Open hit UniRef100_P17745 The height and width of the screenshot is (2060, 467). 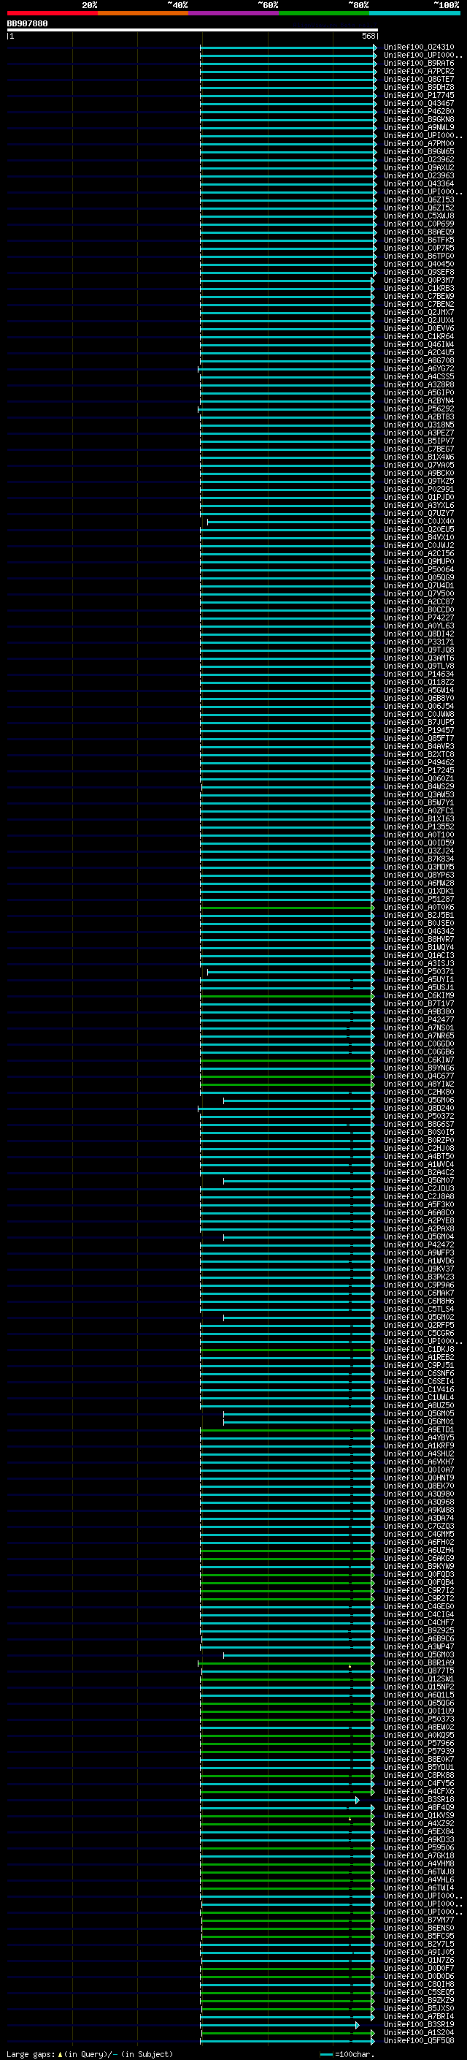tap(419, 95)
